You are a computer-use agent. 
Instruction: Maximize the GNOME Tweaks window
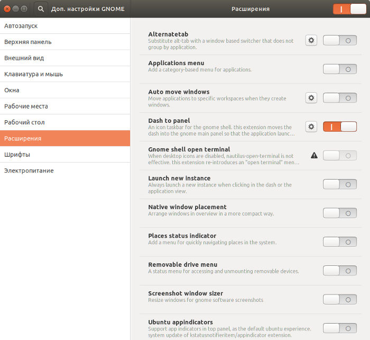[24, 9]
